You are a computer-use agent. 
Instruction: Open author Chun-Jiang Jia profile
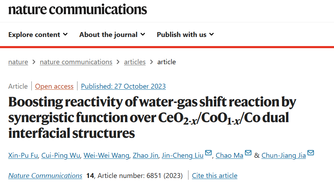tap(283, 156)
